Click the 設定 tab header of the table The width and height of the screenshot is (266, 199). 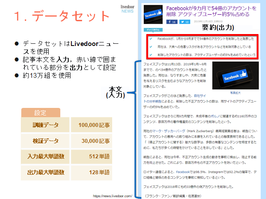point(41,112)
